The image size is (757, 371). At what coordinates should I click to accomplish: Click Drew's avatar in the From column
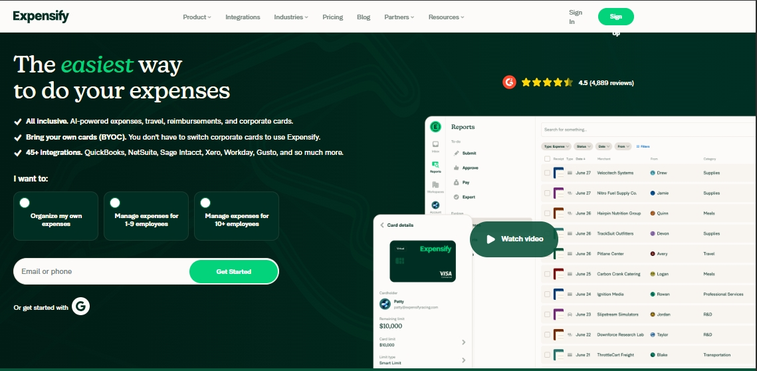pos(653,173)
